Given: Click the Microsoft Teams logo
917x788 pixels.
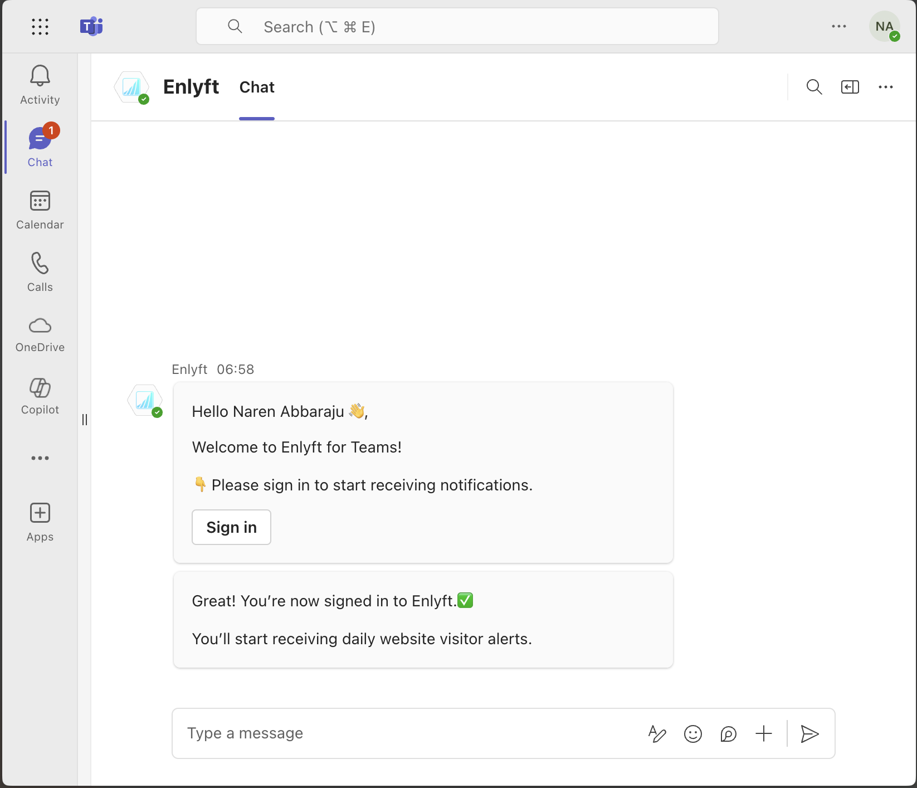Looking at the screenshot, I should pyautogui.click(x=91, y=27).
